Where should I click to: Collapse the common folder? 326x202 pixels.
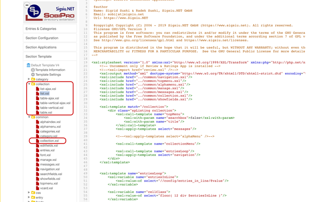click(29, 117)
